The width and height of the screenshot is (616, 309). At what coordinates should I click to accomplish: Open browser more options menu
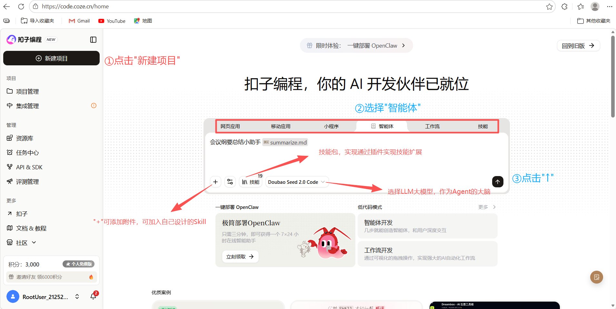[610, 6]
